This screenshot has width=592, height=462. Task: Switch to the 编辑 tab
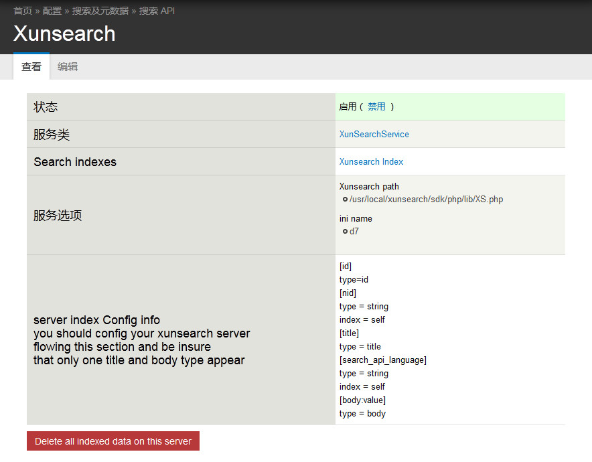(x=68, y=67)
